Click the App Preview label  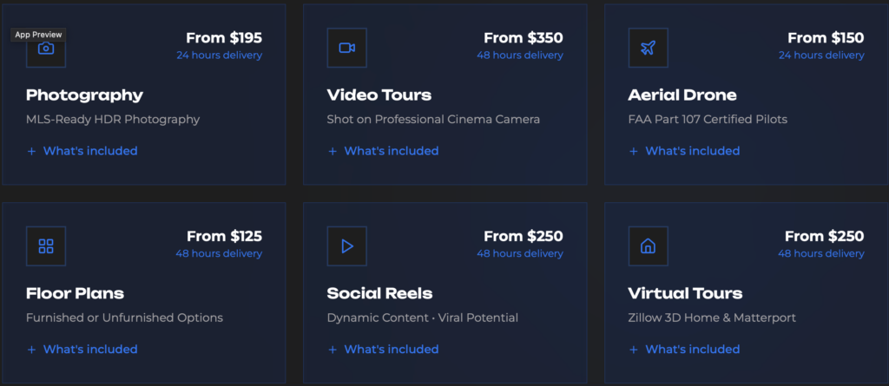coord(38,35)
